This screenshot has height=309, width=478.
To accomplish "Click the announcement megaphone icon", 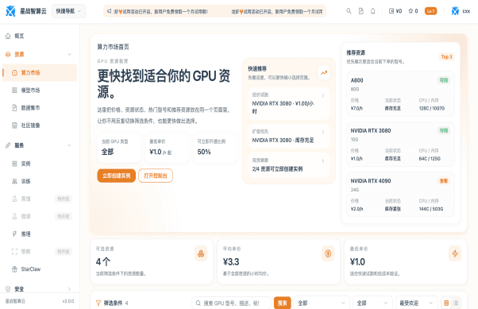I will [x=109, y=11].
